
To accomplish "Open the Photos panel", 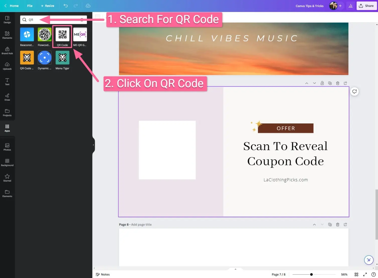I will [x=7, y=147].
